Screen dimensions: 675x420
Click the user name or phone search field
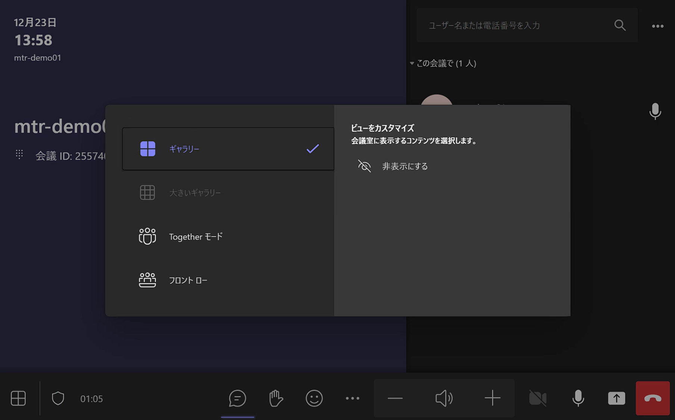pyautogui.click(x=515, y=25)
